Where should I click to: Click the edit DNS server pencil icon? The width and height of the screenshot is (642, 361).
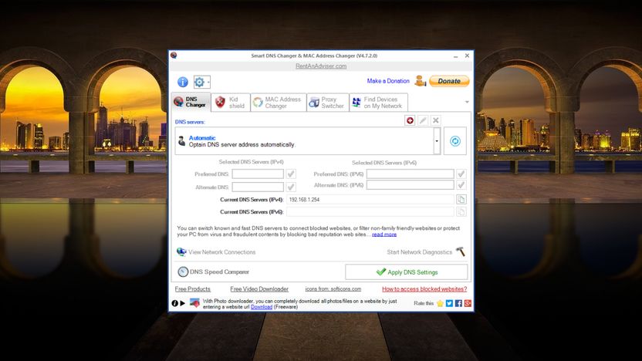[x=423, y=120]
